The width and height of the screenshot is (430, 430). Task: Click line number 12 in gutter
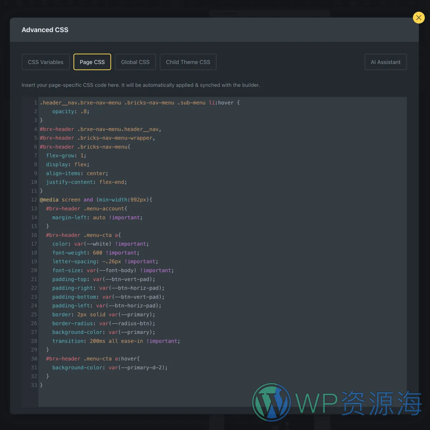34,200
